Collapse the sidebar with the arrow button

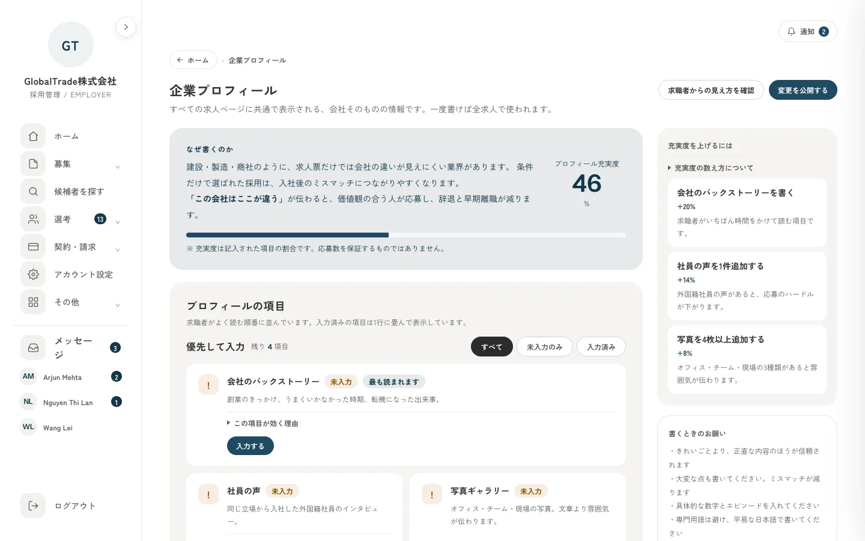[126, 27]
